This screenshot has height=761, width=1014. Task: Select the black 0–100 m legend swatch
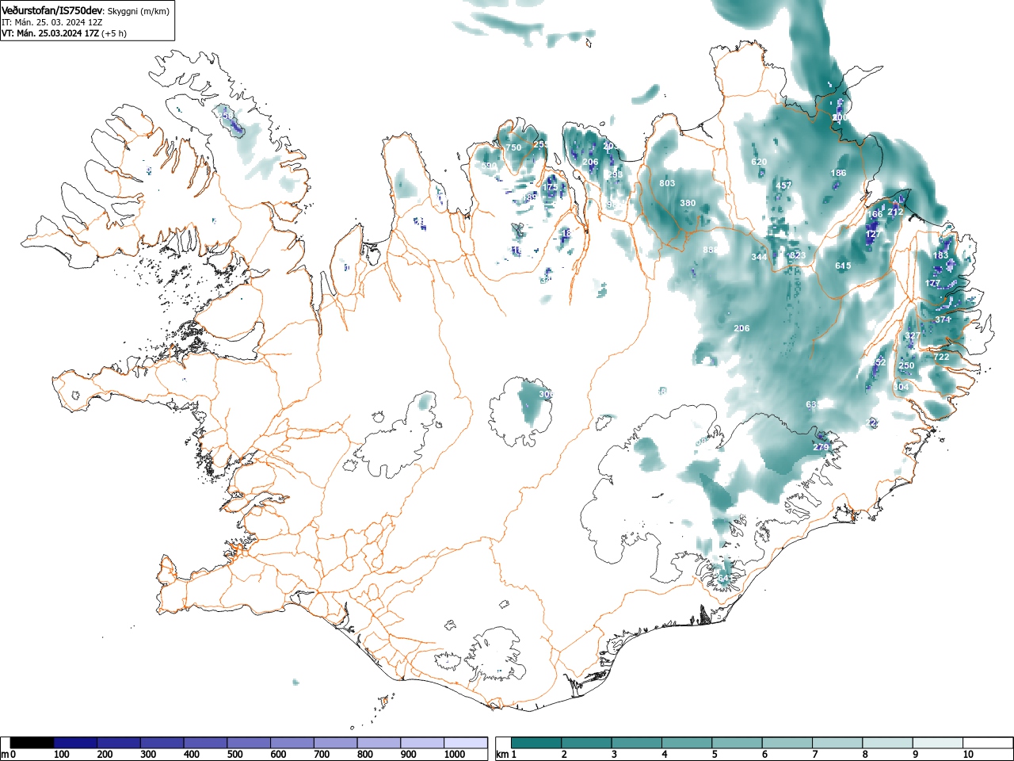tap(32, 743)
